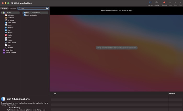Viewport: 183px width, 111px height.
Task: Select the Music category icon
Action: click(6, 35)
